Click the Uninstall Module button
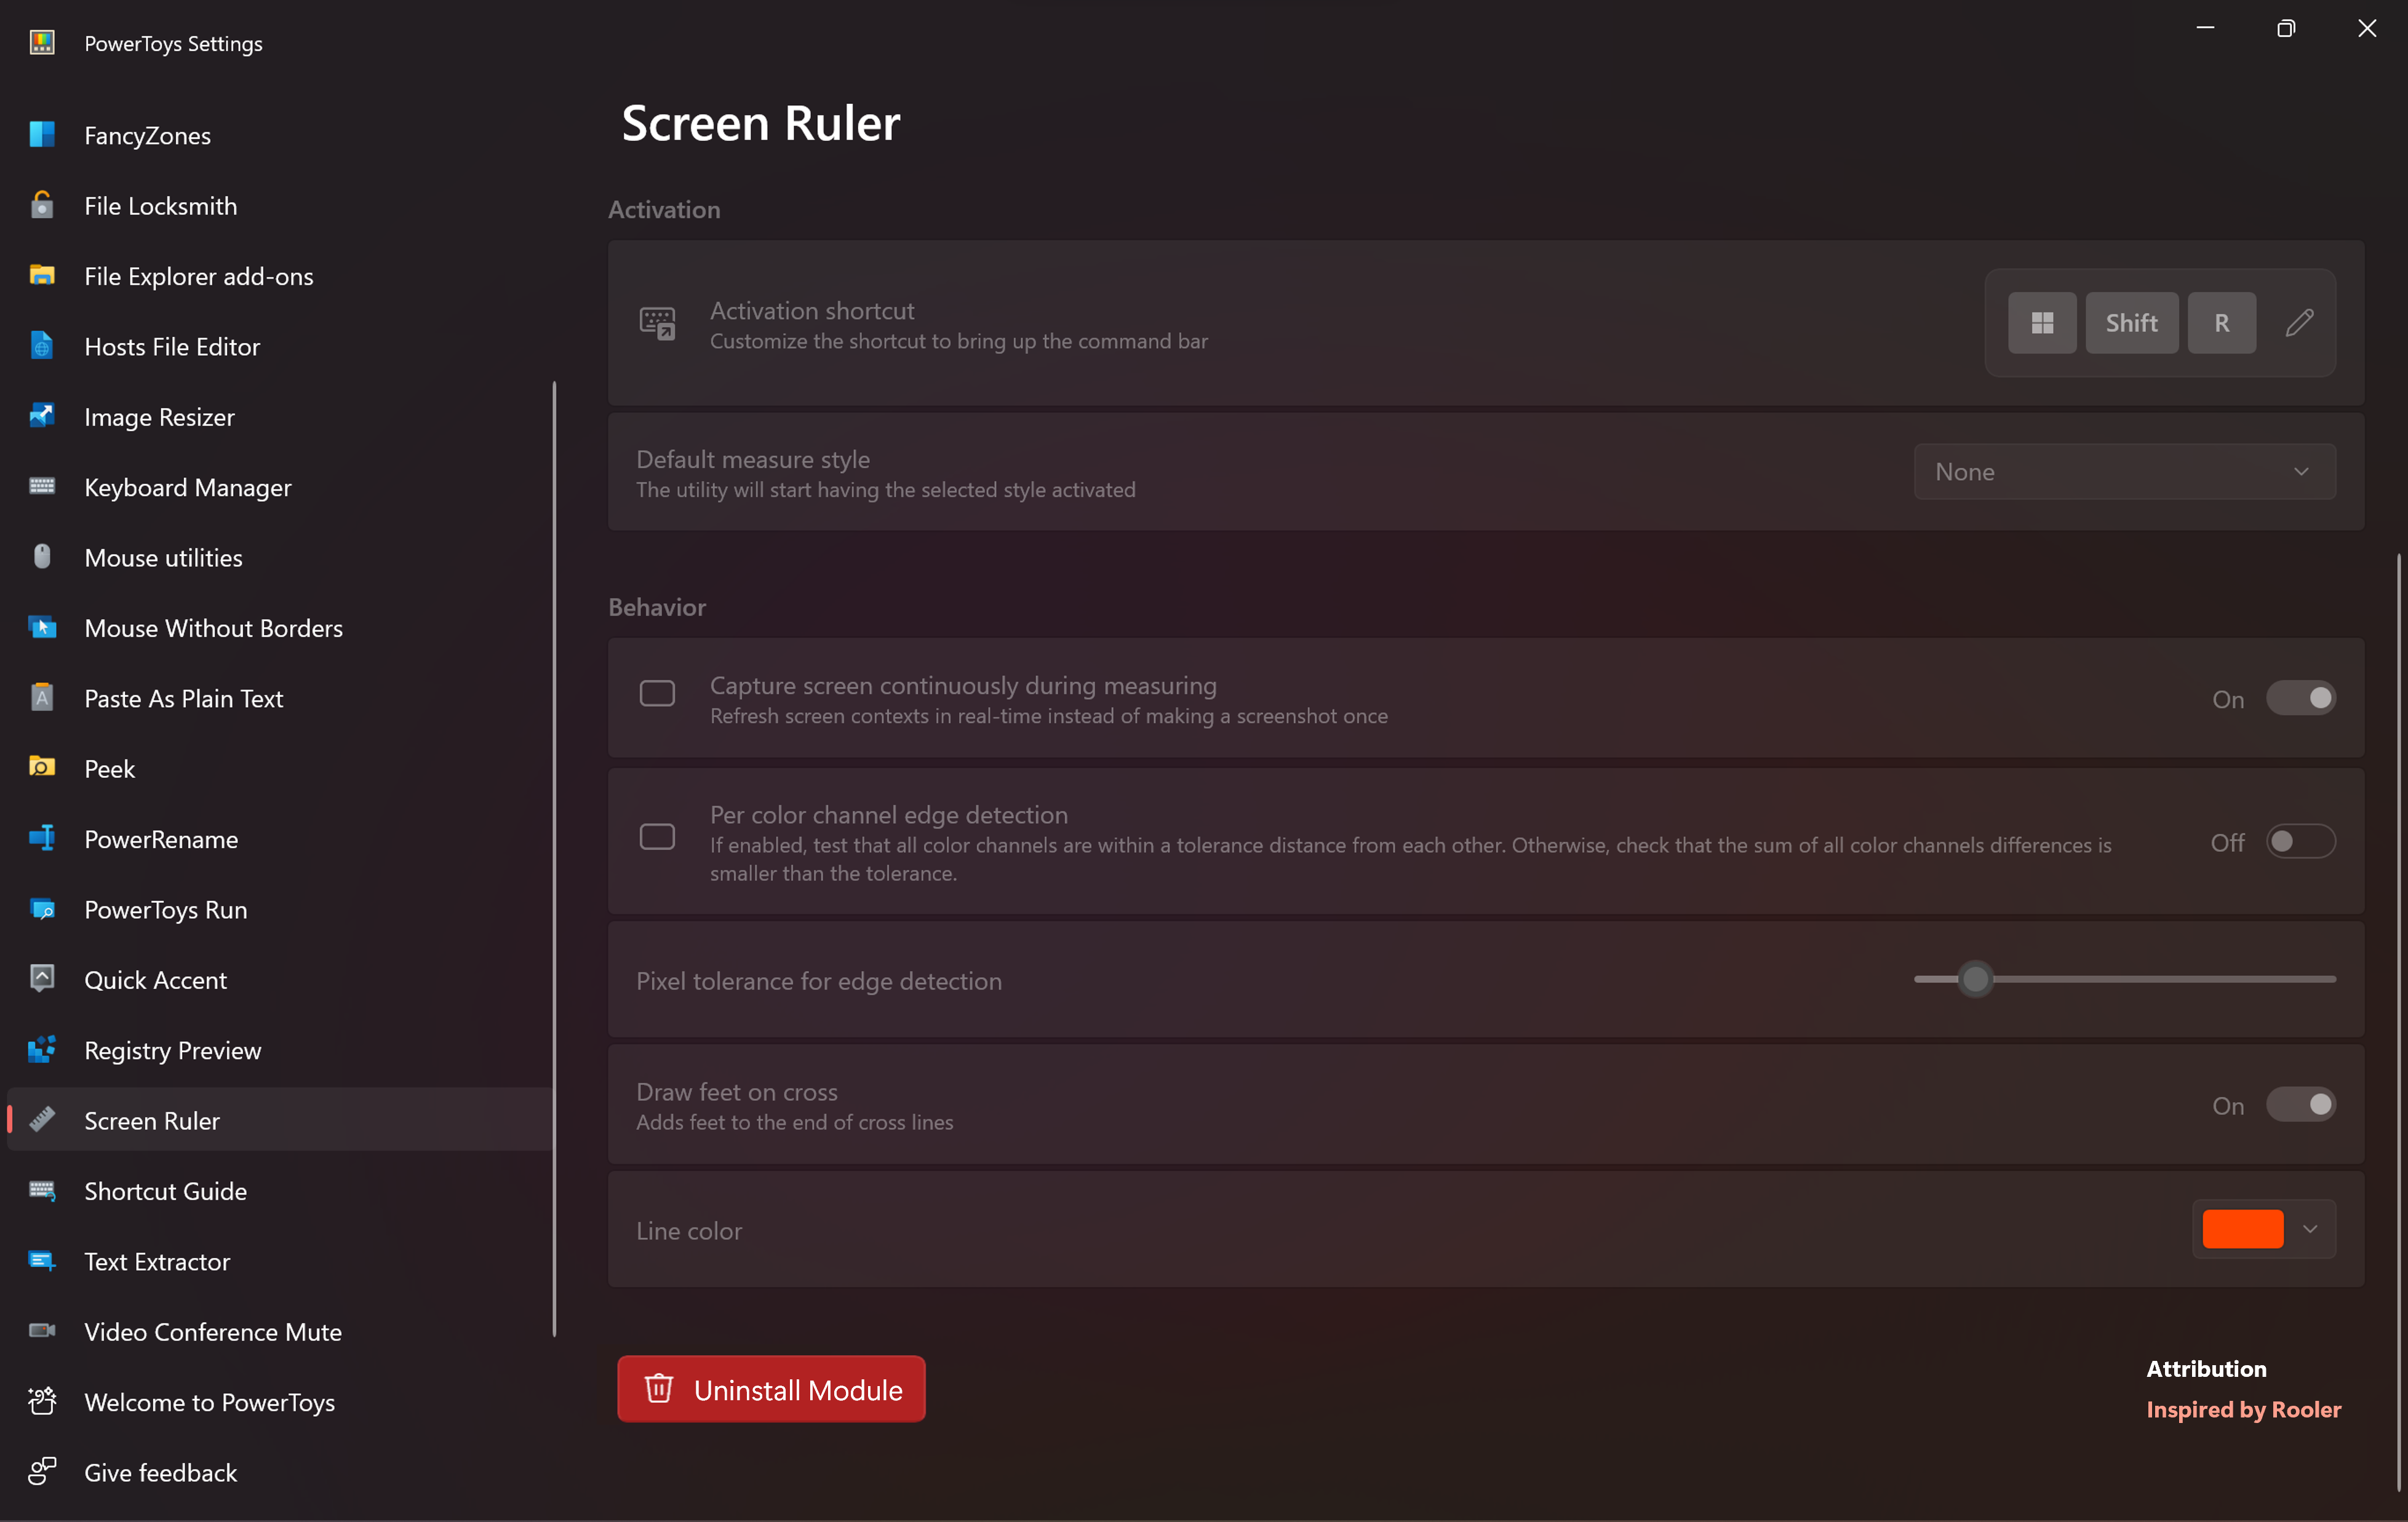The width and height of the screenshot is (2408, 1522). pos(770,1388)
